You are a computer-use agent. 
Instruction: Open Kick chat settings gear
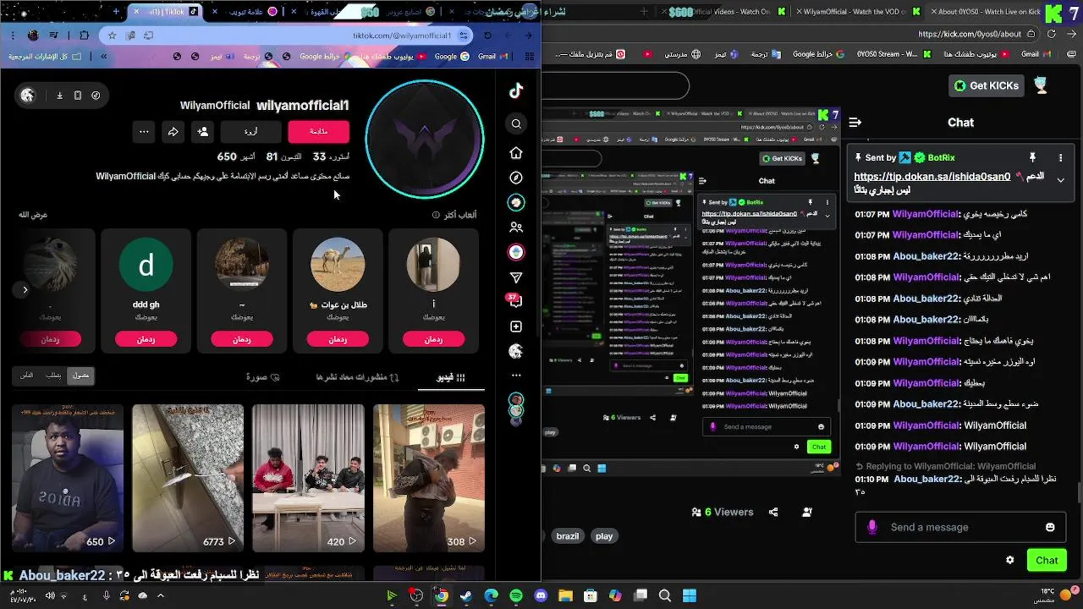click(1009, 560)
